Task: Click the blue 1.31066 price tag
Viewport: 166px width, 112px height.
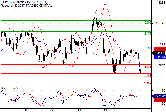Action: click(160, 57)
